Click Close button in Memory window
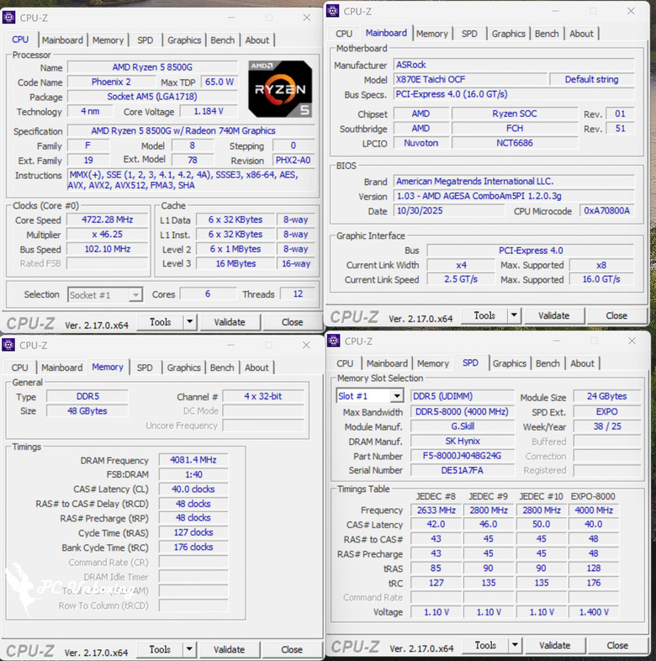This screenshot has width=656, height=661. [x=292, y=649]
